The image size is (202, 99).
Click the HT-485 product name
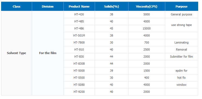79,21
